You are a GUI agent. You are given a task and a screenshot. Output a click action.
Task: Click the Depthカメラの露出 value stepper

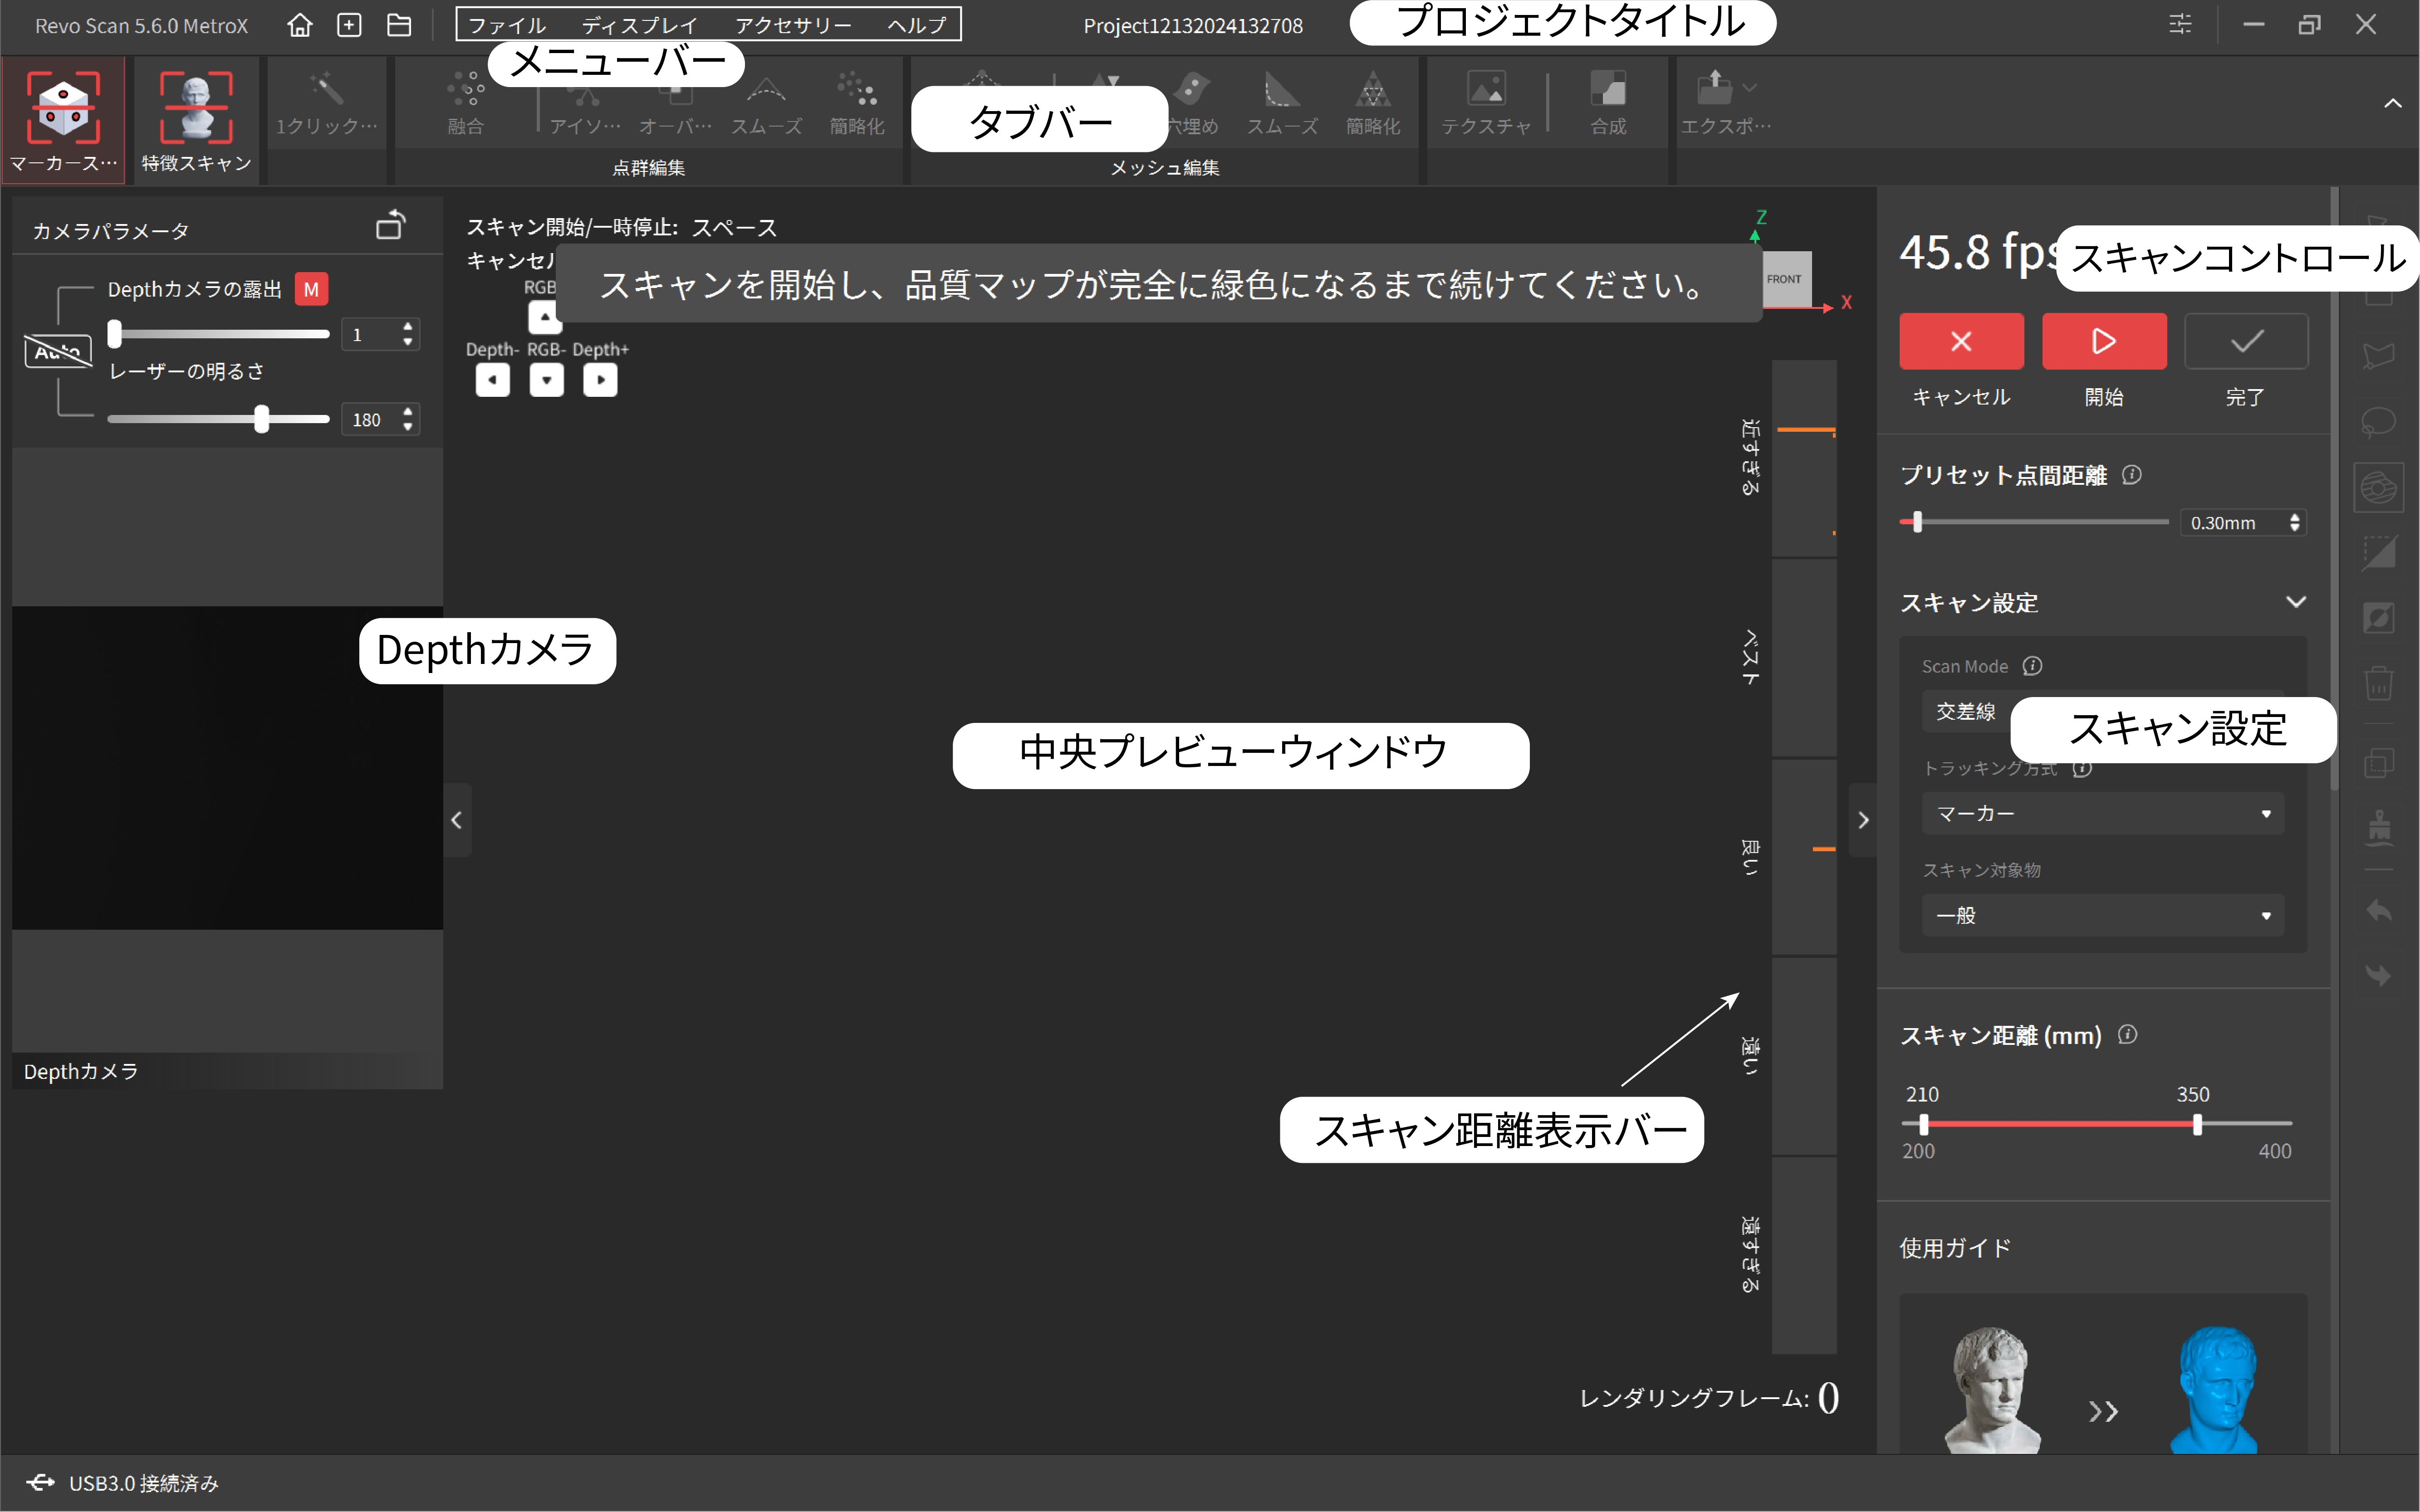[406, 334]
